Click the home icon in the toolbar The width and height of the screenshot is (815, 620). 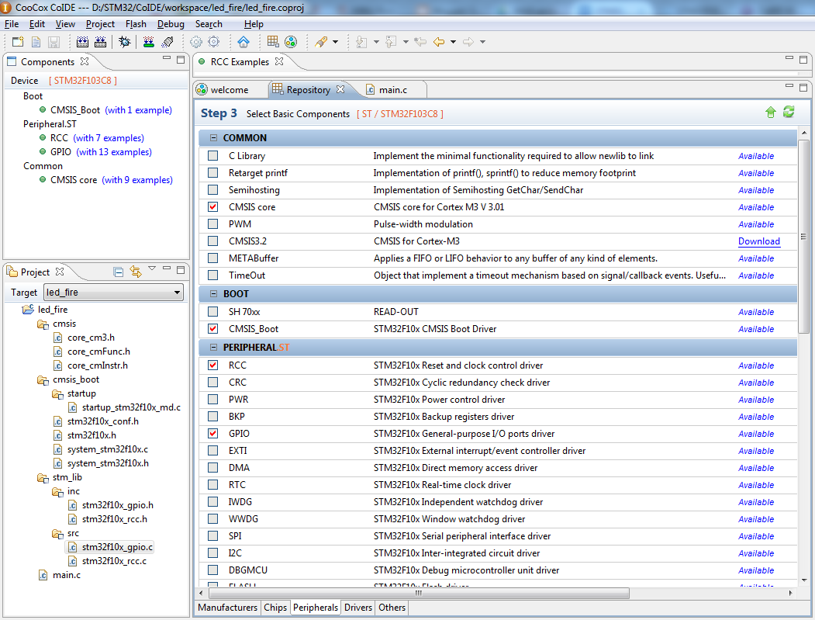point(243,42)
